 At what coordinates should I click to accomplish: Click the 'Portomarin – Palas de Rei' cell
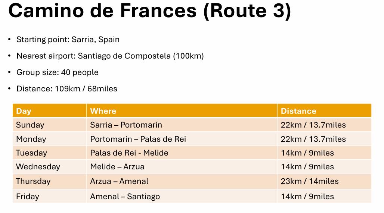pos(138,139)
